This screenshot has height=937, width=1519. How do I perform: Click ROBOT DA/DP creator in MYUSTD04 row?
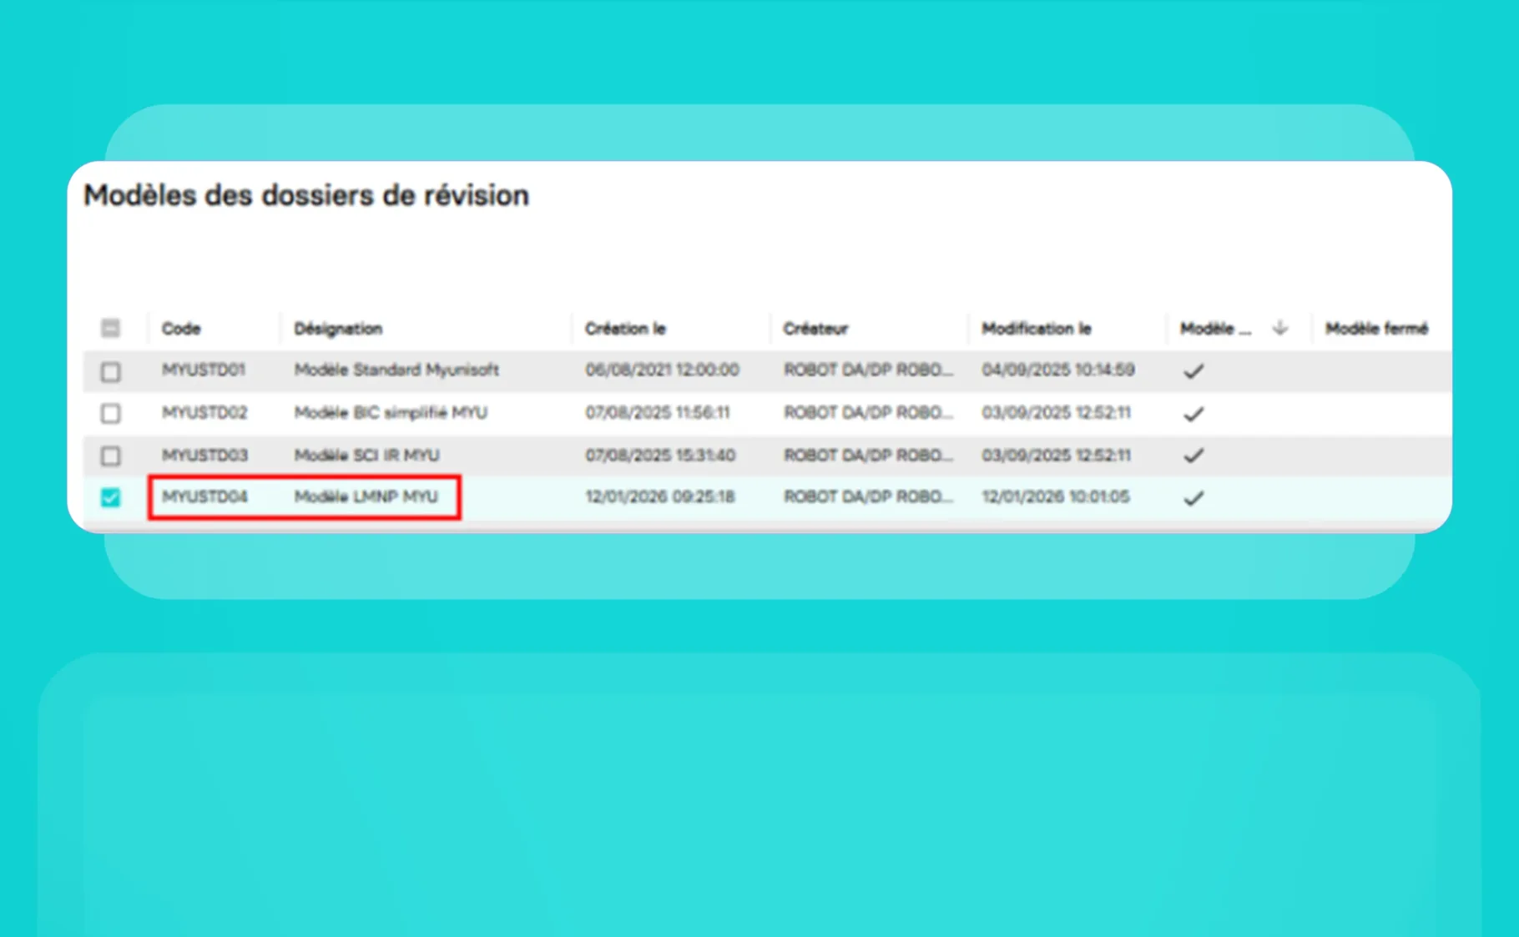point(868,496)
